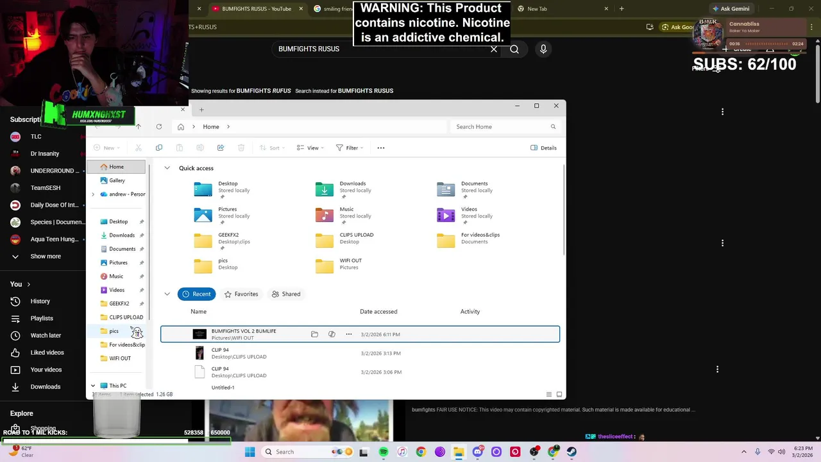Open the Desktop folder in Quick access
This screenshot has height=462, width=821.
click(223, 189)
